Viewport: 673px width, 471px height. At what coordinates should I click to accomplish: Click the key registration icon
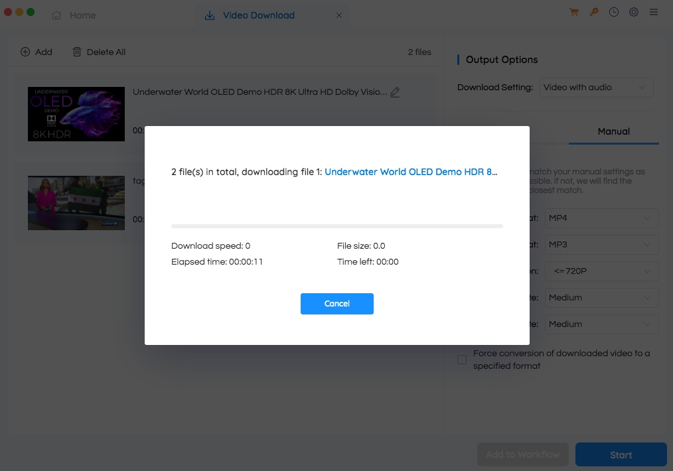tap(594, 12)
